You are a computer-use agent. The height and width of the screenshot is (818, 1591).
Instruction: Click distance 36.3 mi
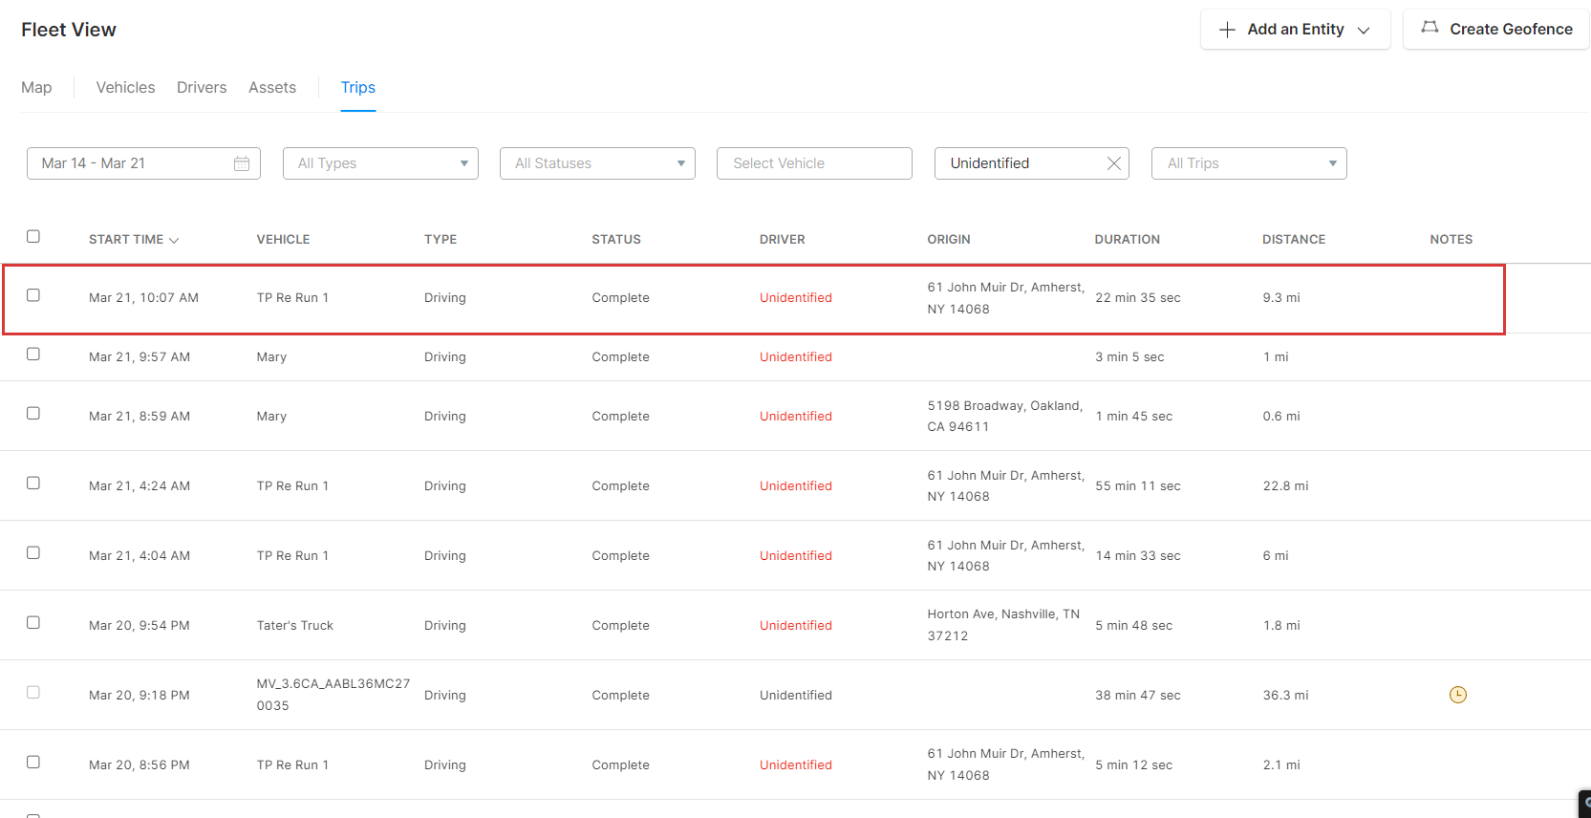pos(1285,696)
